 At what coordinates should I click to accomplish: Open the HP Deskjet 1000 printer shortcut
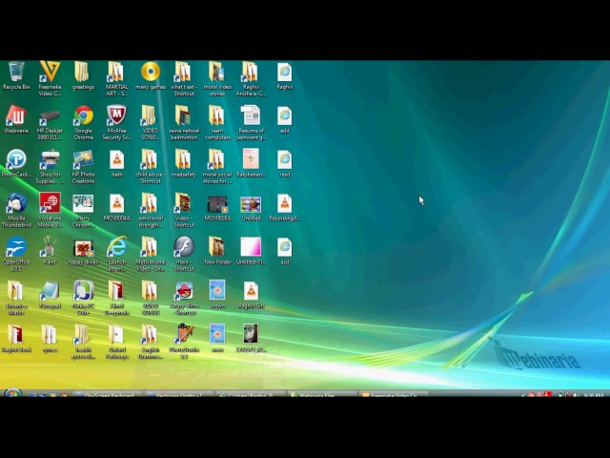point(50,123)
